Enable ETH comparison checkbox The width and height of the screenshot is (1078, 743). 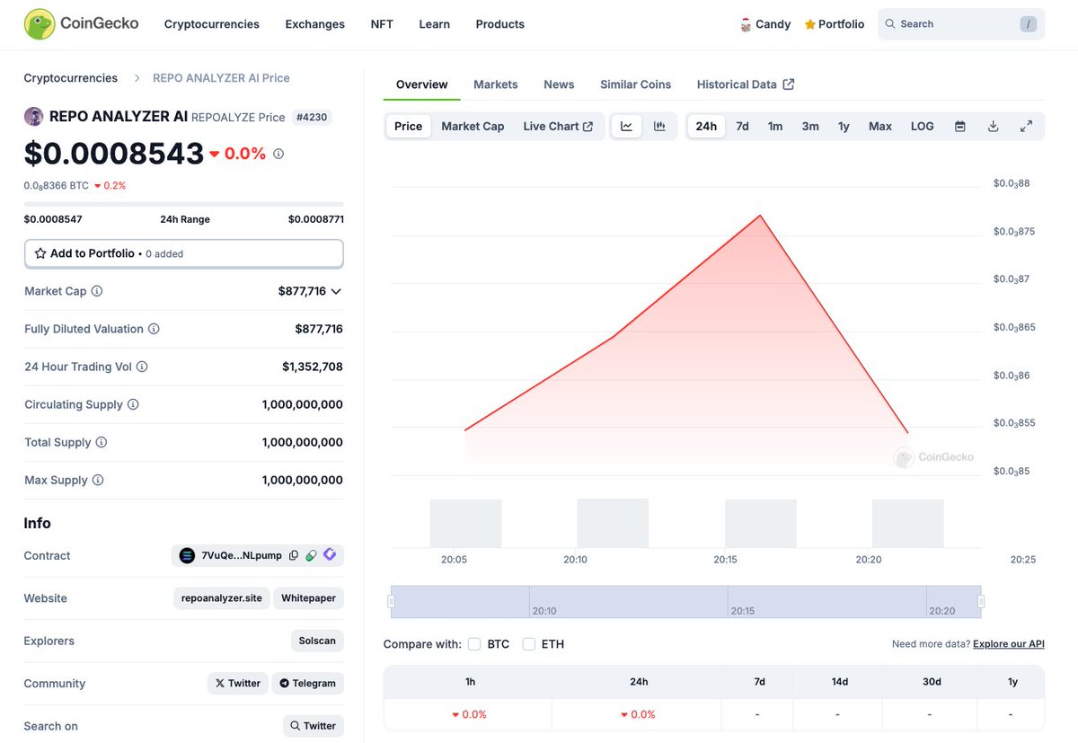(529, 644)
